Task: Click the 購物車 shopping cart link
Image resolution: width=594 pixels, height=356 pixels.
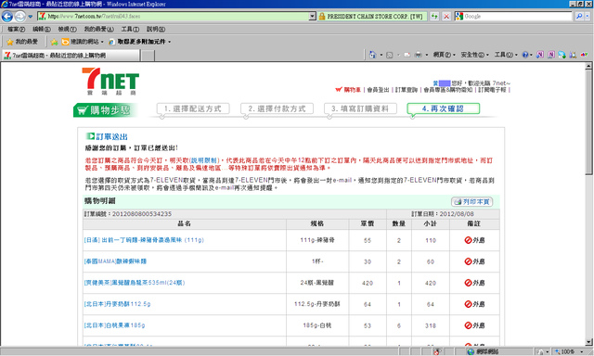Action: 348,90
